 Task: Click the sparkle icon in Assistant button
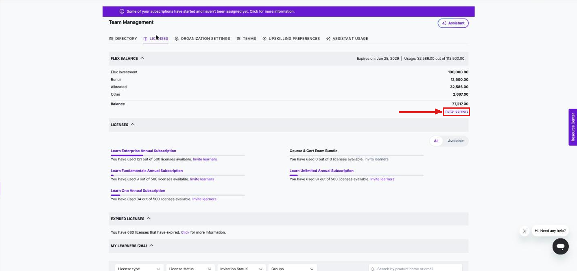tap(444, 23)
